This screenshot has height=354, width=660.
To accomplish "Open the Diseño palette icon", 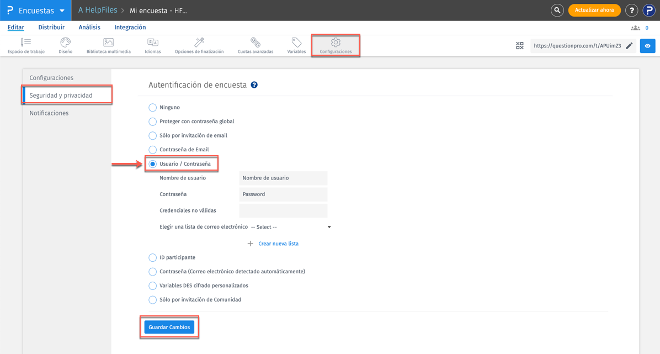I will [x=65, y=42].
